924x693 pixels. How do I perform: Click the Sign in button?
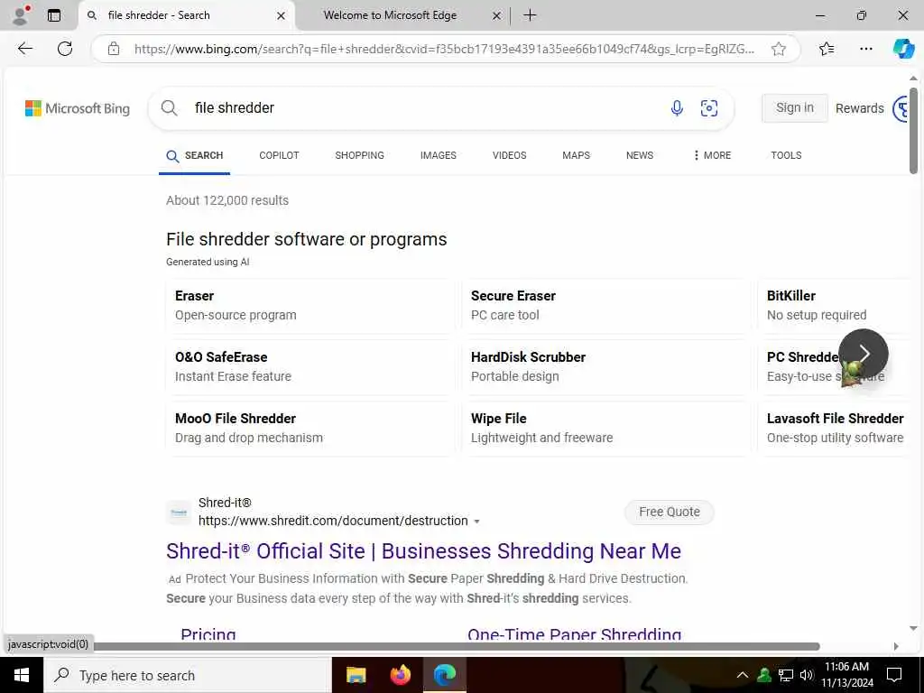(794, 108)
